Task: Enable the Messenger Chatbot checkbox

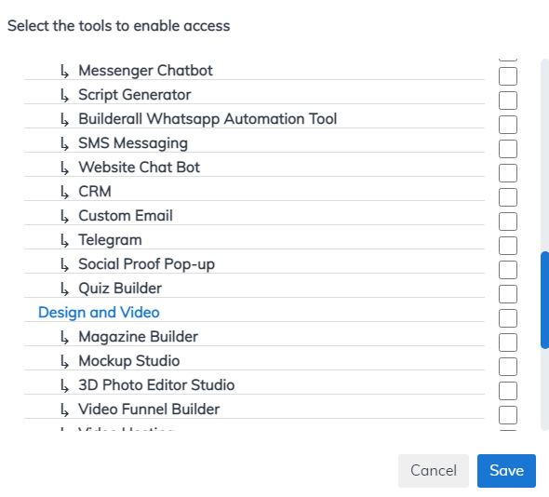Action: point(508,76)
